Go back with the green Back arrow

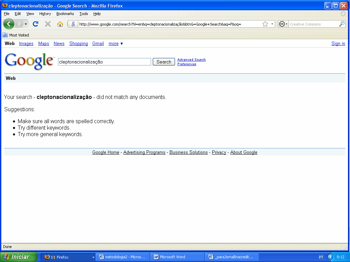(x=9, y=24)
